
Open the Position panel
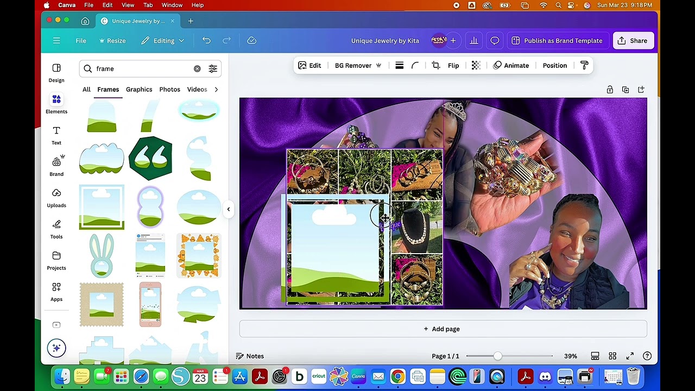555,66
